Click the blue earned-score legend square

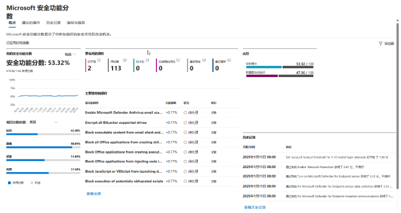pos(9,182)
